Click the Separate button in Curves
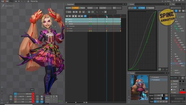This screenshot has height=105, width=186. point(150,8)
